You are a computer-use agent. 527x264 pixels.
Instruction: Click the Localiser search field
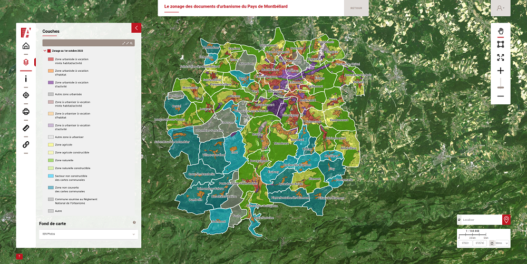click(x=482, y=220)
